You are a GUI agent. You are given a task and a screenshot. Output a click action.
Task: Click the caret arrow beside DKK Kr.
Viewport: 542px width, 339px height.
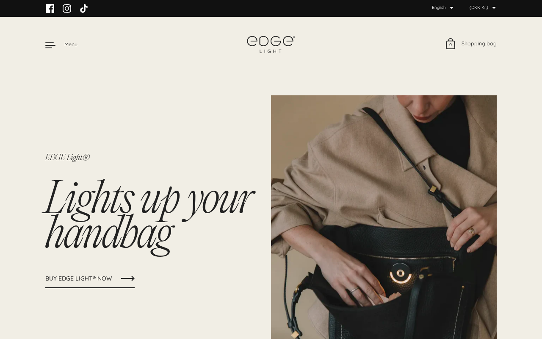494,8
